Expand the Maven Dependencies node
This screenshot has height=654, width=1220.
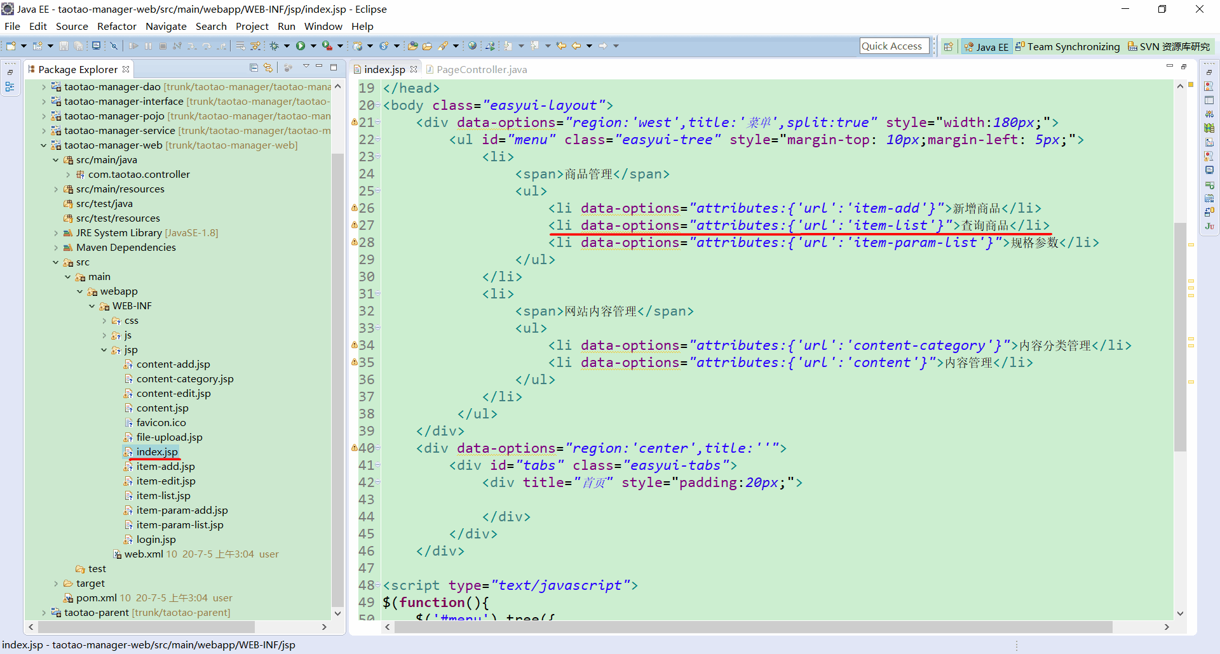coord(56,248)
